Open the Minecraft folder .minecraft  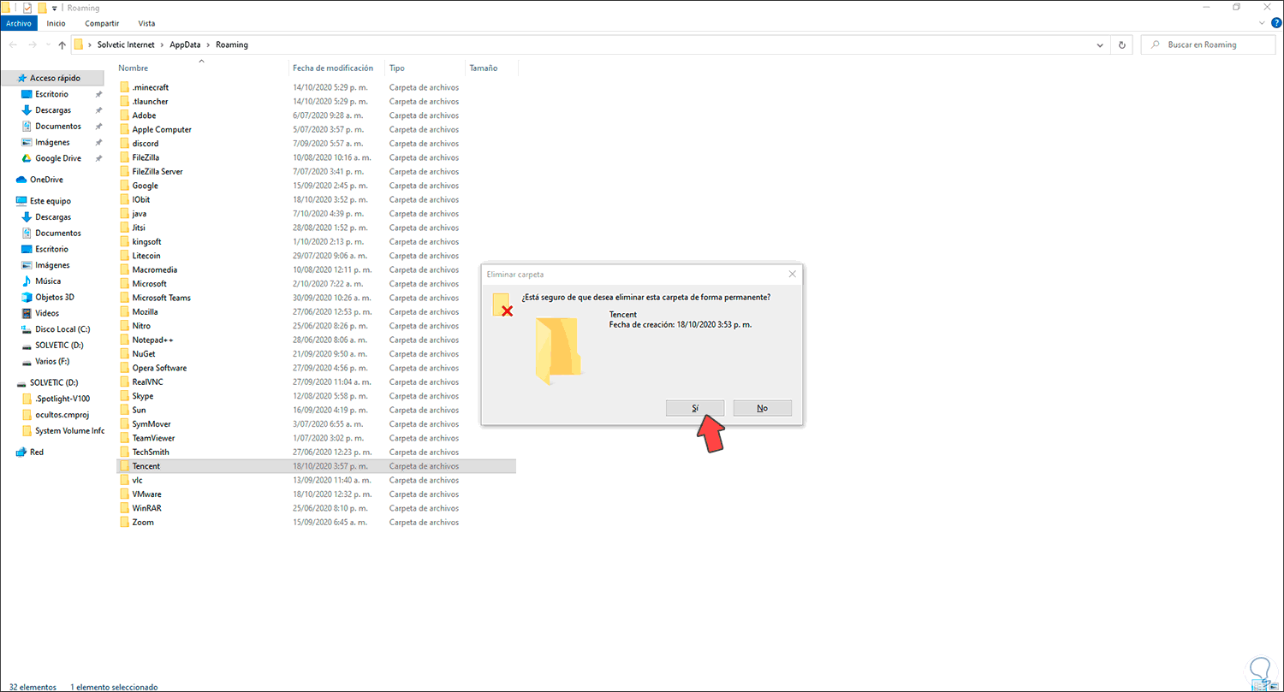(150, 86)
